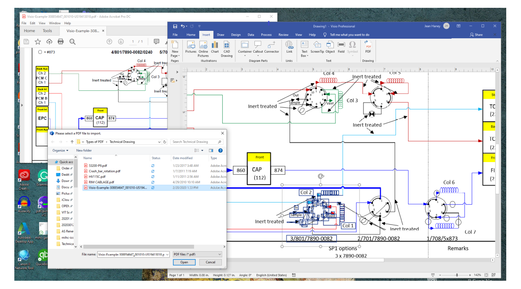Insert a CAD Drawing from the ribbon
Screen dimensions: 521x289
pos(227,47)
